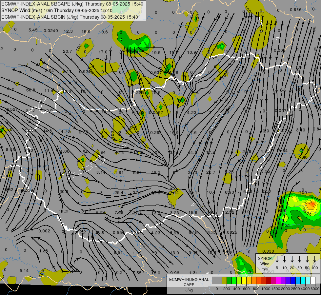
Task: Select the SBCAPE title line in header box
Action: click(x=72, y=4)
